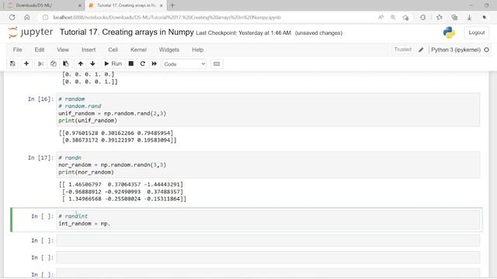Image resolution: width=497 pixels, height=279 pixels.
Task: Refresh the browser page
Action: point(12,17)
